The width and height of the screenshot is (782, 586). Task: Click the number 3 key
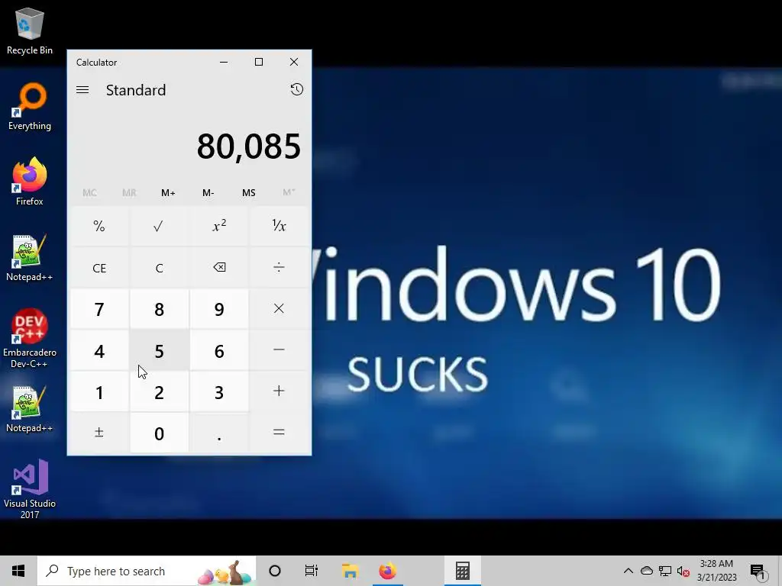tap(219, 391)
